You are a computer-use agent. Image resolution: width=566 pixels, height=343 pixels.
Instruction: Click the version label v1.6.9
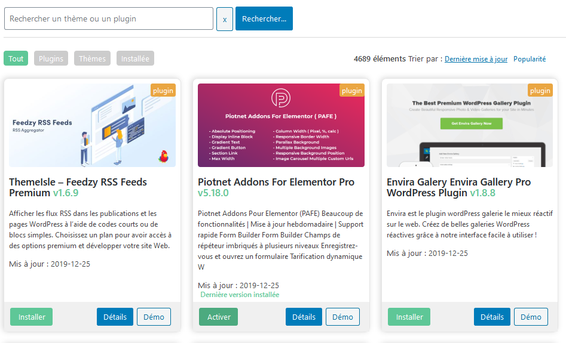pos(66,193)
